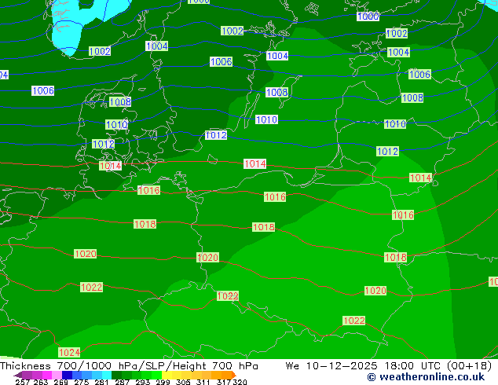Image resolution: width=498 pixels, height=385 pixels.
Task: Click the rightmost blue 1008 isobar label
Action: point(412,97)
